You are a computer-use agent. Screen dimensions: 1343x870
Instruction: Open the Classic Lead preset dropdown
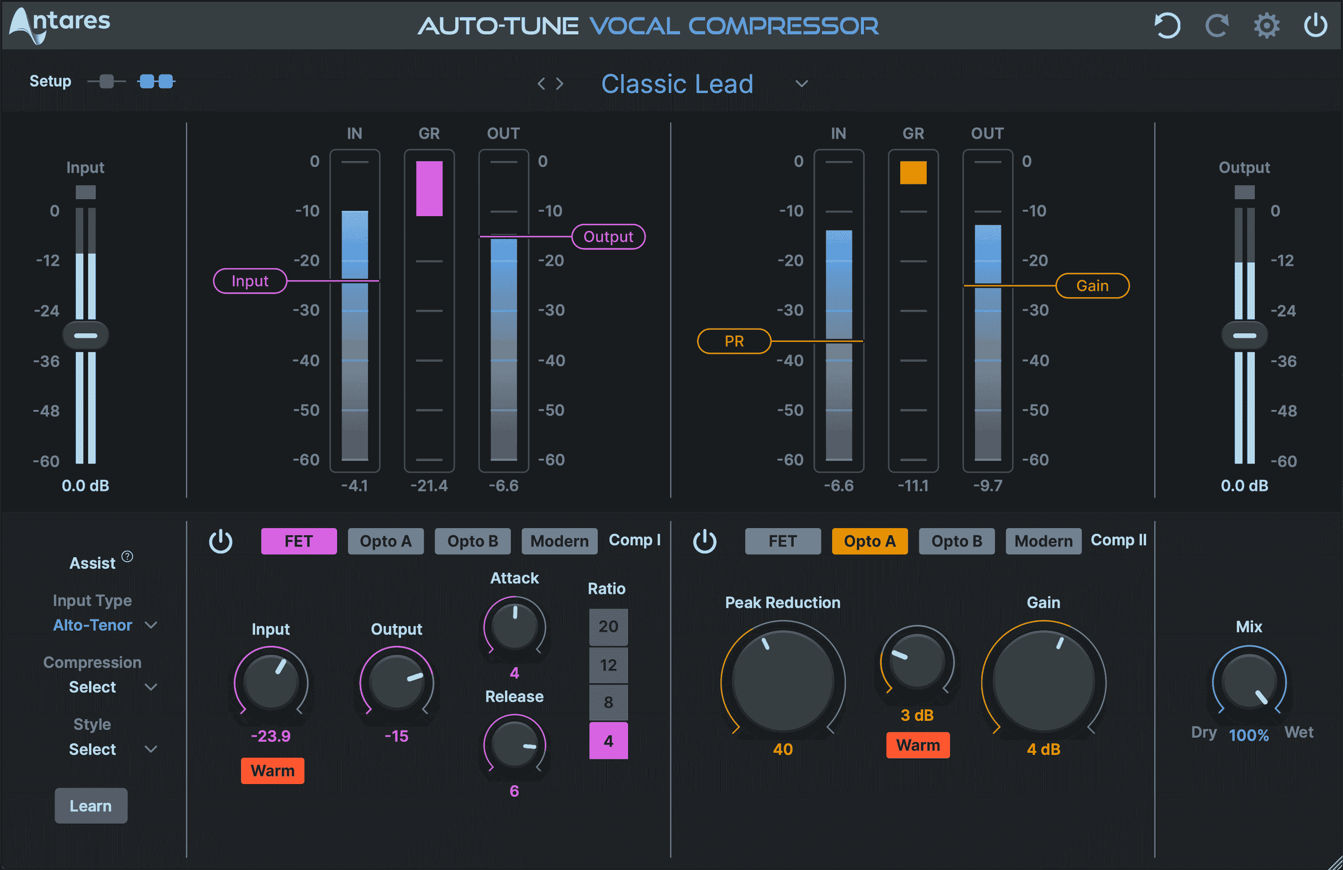(x=801, y=84)
